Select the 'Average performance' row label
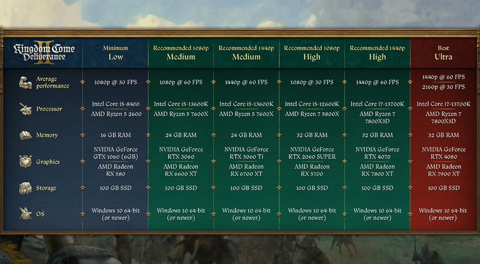The height and width of the screenshot is (264, 480). (x=53, y=83)
